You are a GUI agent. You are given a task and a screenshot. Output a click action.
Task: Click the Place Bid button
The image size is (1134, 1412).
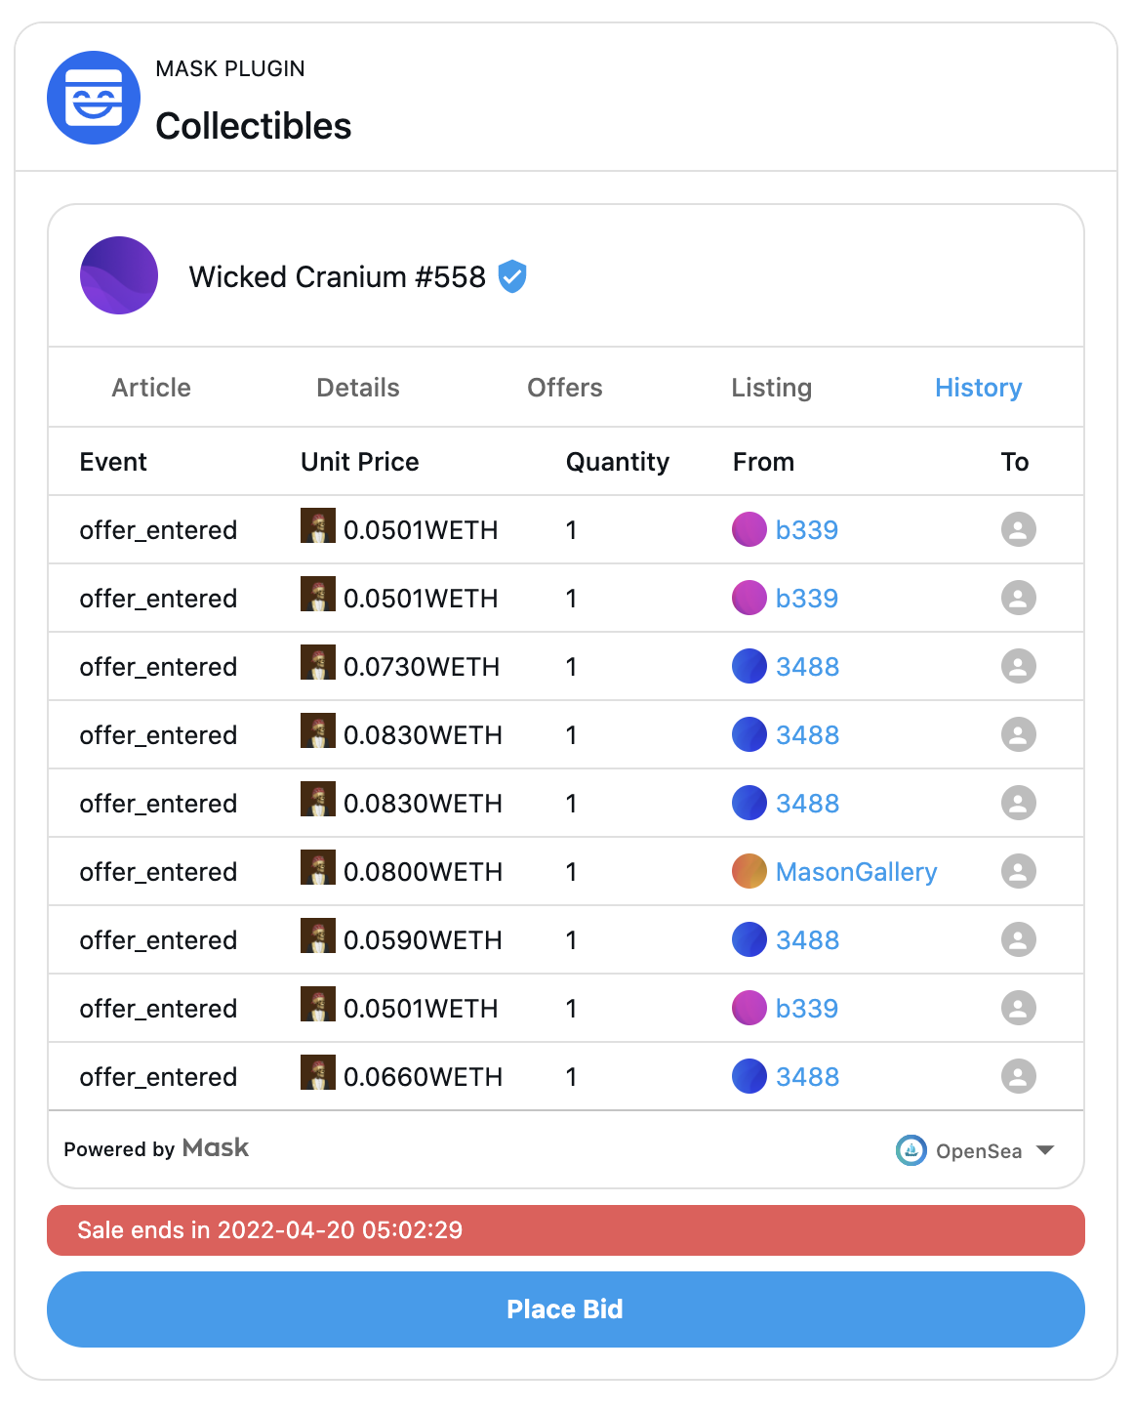(566, 1309)
